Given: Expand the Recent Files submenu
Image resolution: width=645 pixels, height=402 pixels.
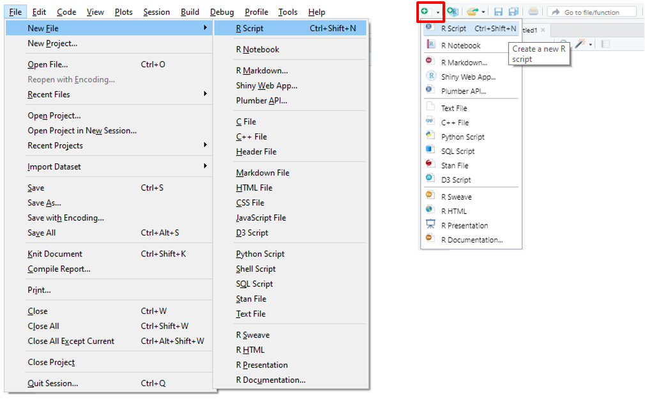Looking at the screenshot, I should click(205, 94).
